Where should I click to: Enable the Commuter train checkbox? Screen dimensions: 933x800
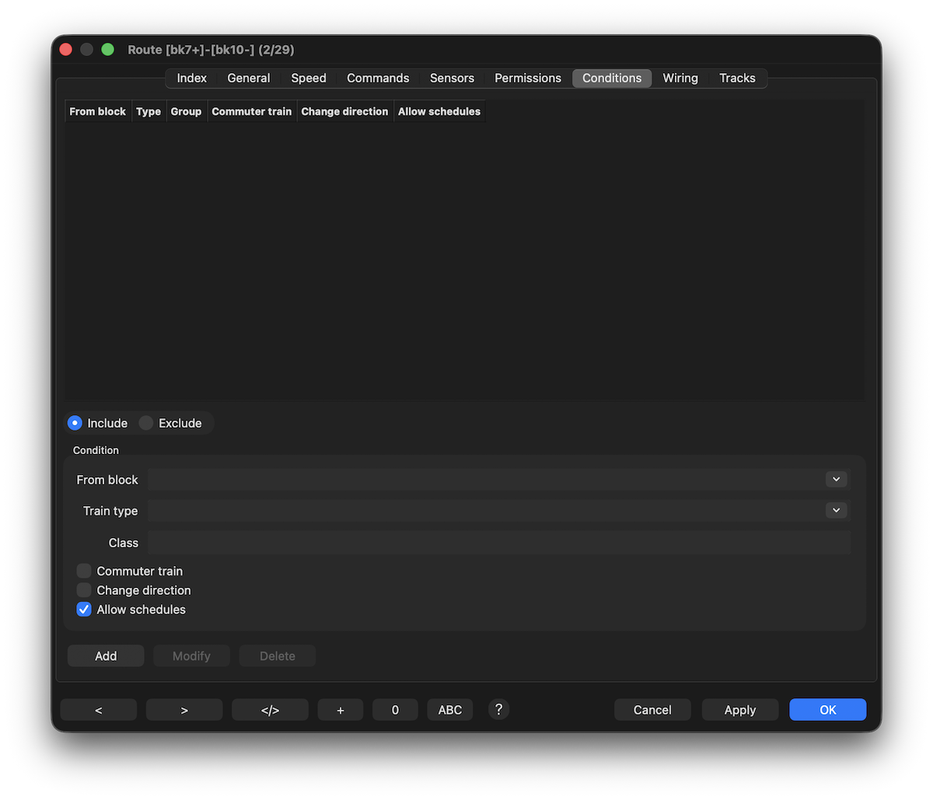(84, 571)
